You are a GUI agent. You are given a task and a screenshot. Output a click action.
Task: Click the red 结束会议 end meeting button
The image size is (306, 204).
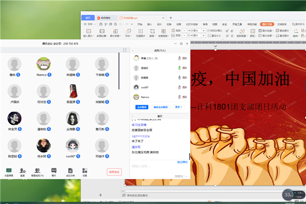coord(114,172)
